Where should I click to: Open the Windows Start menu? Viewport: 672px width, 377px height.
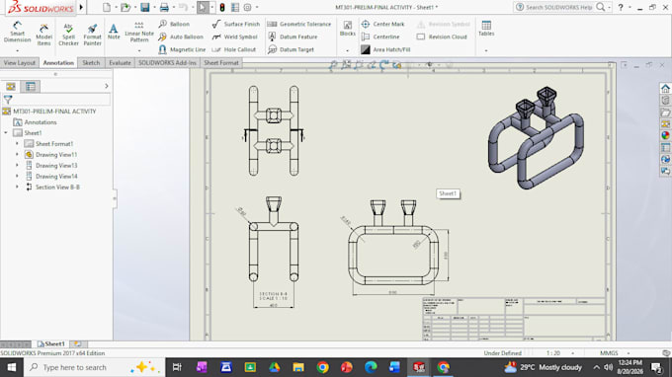tap(12, 367)
